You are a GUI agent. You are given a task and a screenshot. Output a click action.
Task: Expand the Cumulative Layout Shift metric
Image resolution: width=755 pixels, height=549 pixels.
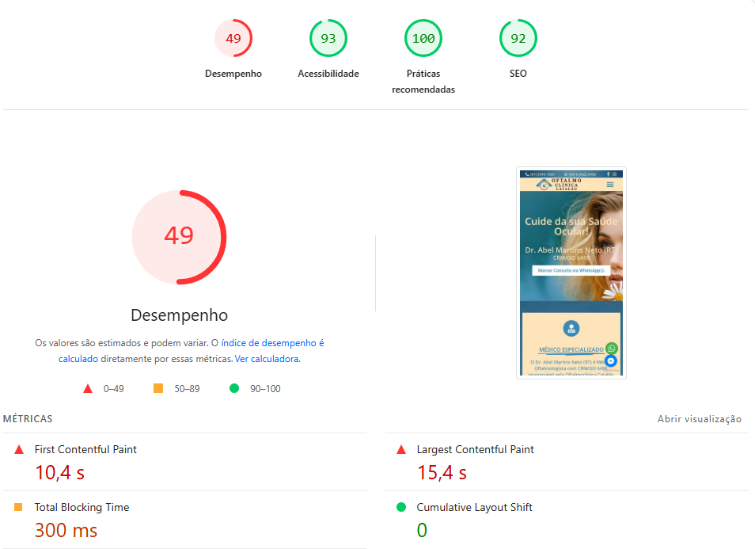[567, 520]
